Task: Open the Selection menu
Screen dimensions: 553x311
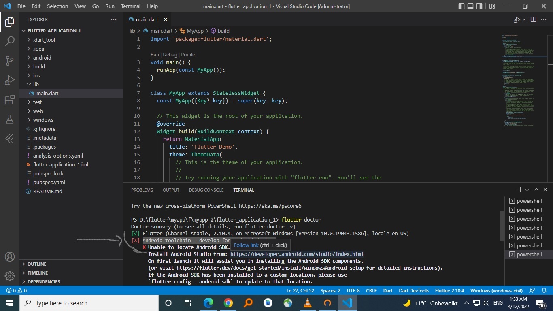Action: (x=57, y=6)
